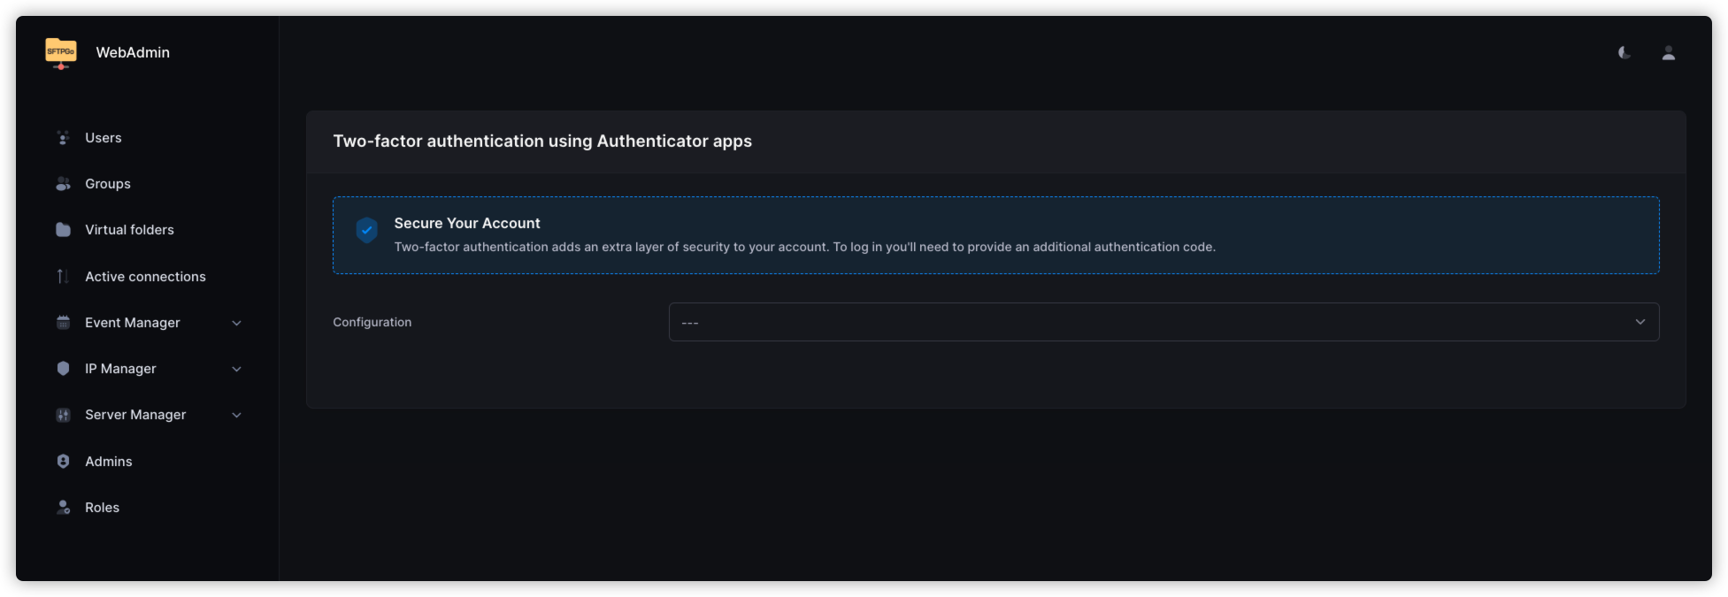This screenshot has width=1728, height=597.
Task: Click the Admins shield icon
Action: pos(63,462)
